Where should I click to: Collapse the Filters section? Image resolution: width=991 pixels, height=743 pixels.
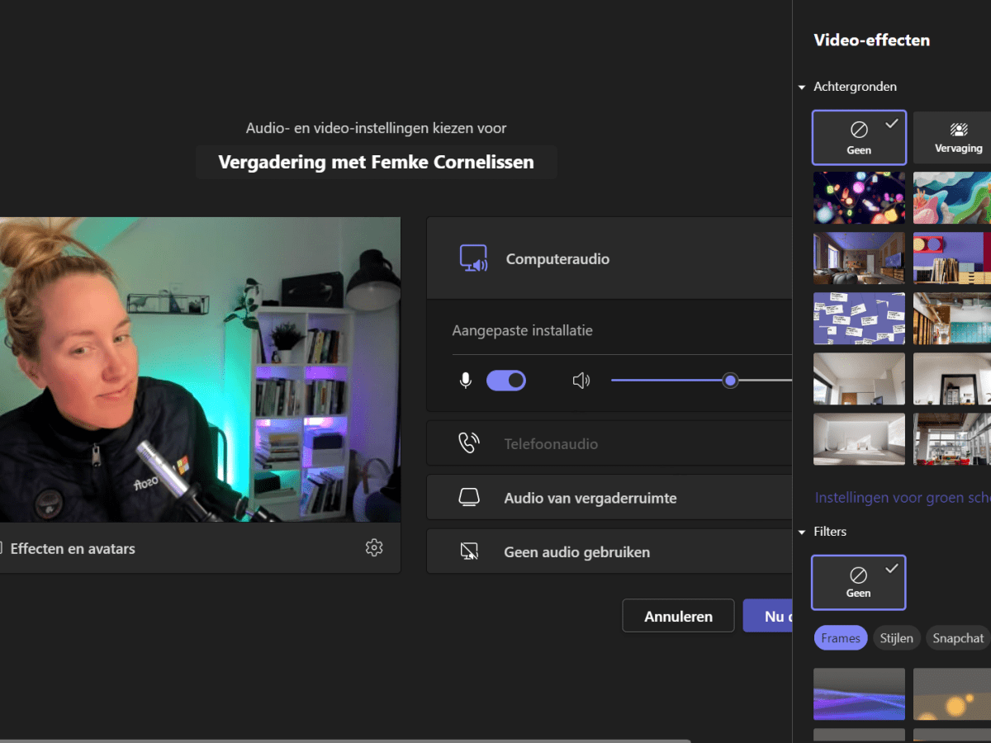(x=802, y=532)
